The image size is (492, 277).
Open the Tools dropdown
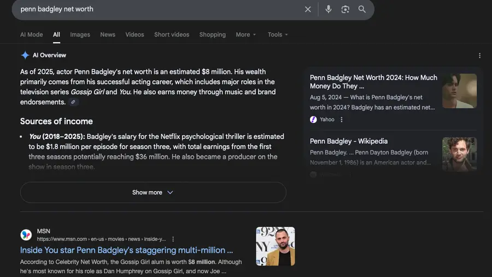(x=277, y=34)
